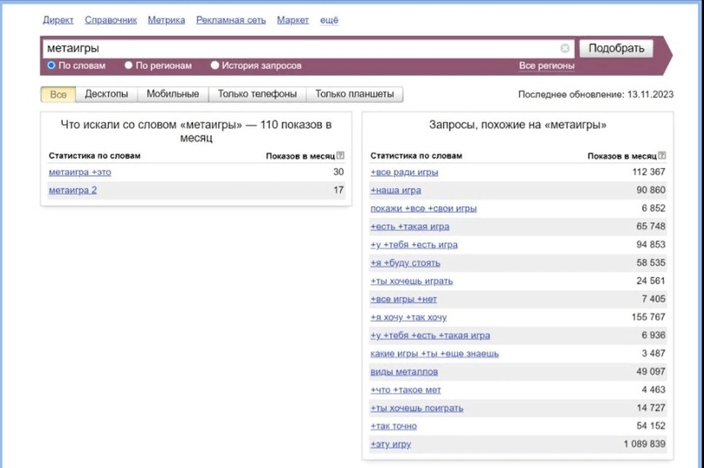Open the +все игры +нет query
The width and height of the screenshot is (704, 468).
pos(404,299)
